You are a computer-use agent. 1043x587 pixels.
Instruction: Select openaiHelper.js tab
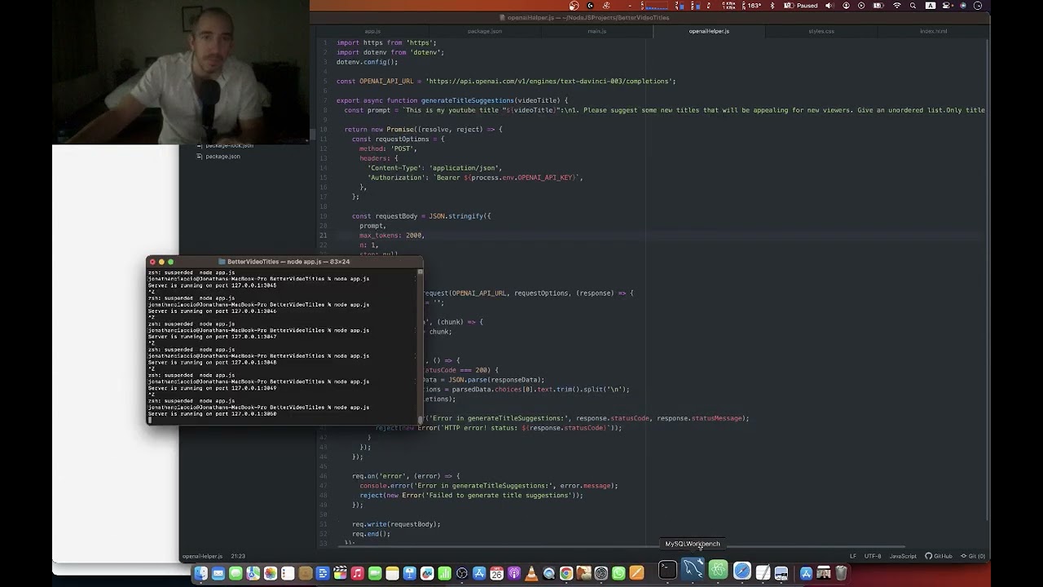coord(709,31)
